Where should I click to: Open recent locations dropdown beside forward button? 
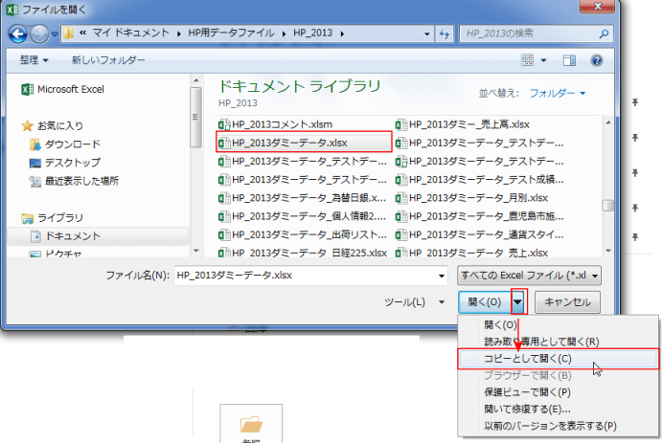pos(55,34)
